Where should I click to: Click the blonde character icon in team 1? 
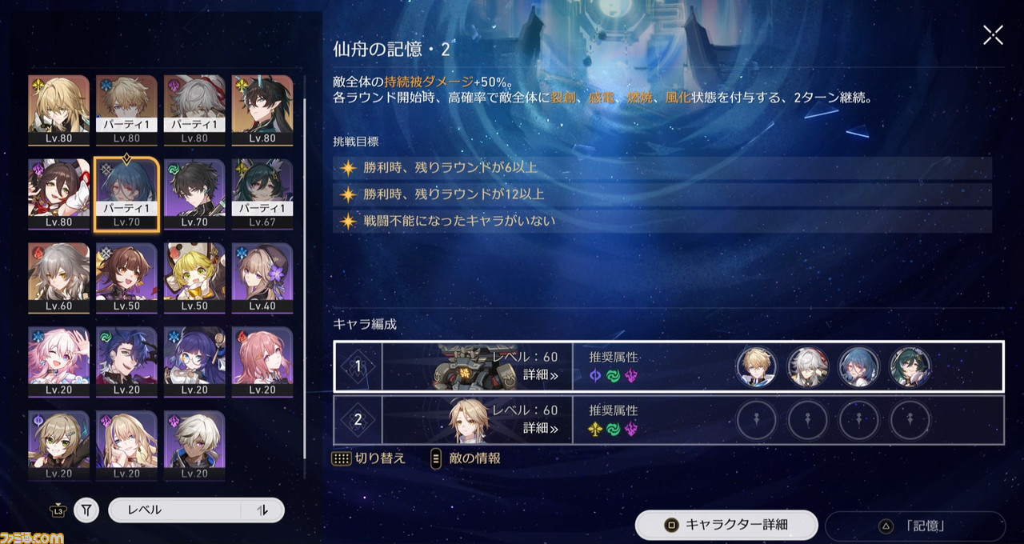(x=756, y=366)
